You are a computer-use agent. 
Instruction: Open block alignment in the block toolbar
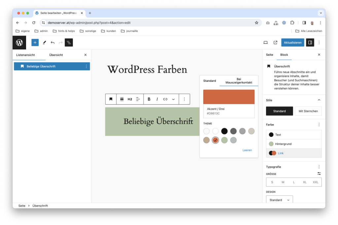click(x=122, y=99)
